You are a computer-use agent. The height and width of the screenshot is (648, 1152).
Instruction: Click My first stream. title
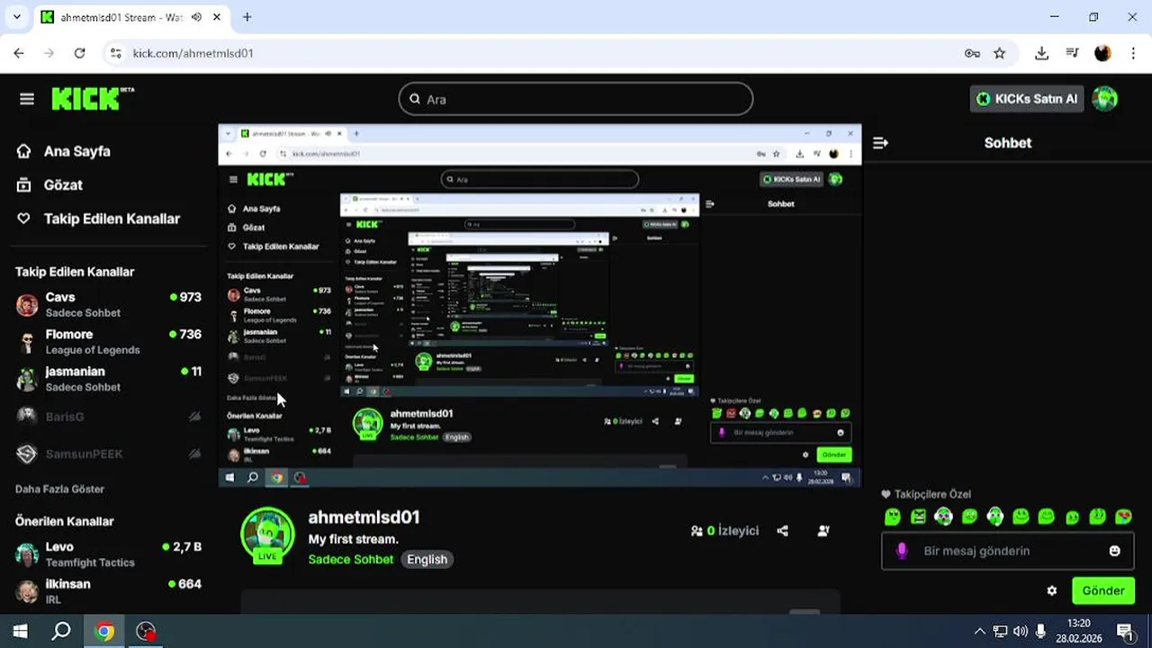(x=353, y=539)
